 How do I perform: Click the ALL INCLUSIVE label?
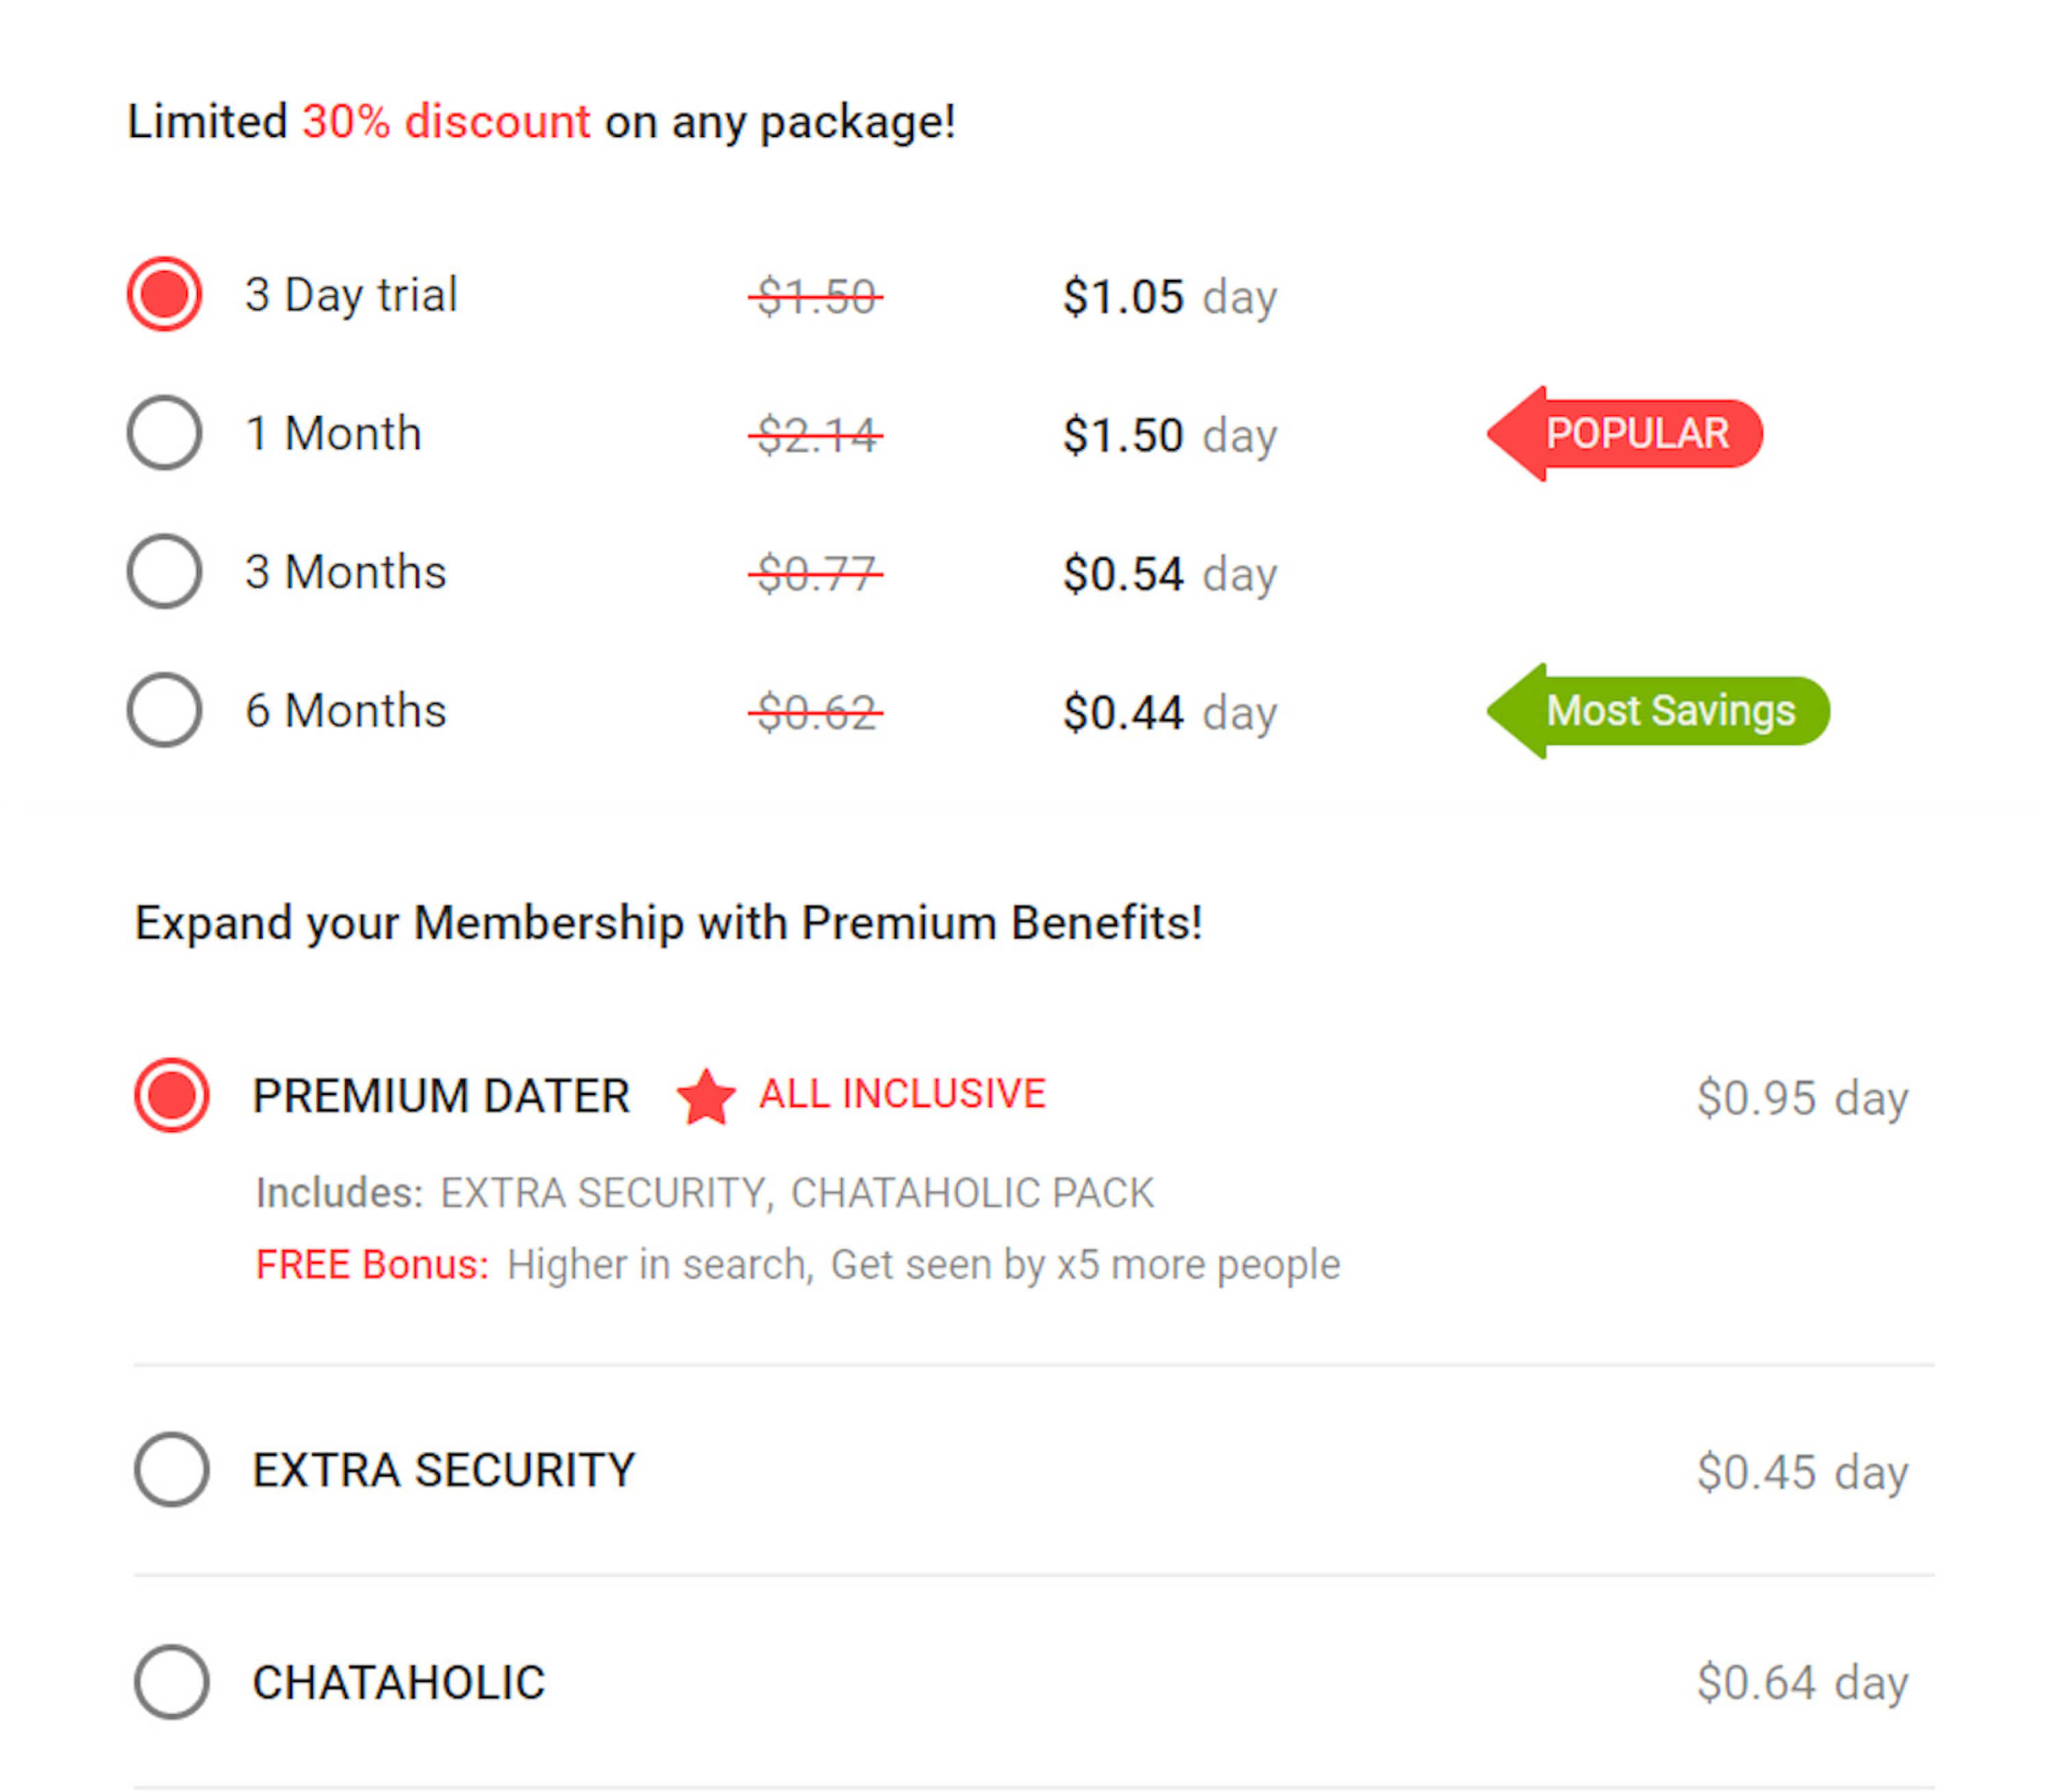tap(903, 1094)
